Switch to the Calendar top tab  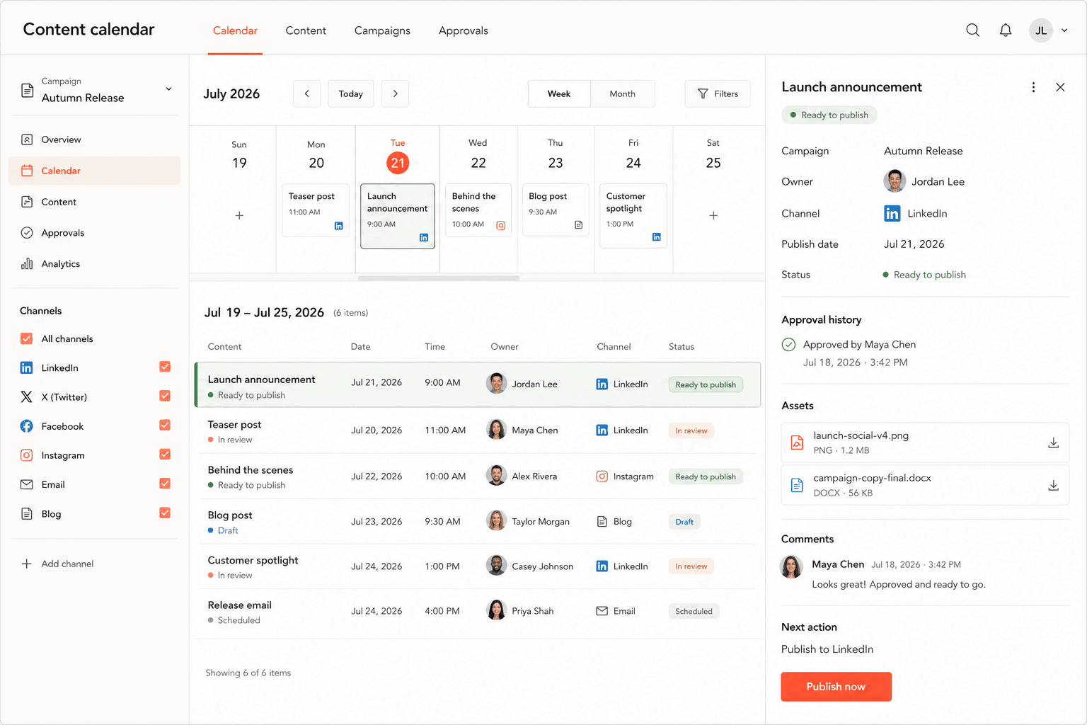(x=235, y=30)
